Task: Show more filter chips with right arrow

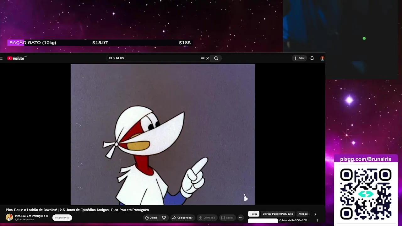Action: [x=315, y=214]
